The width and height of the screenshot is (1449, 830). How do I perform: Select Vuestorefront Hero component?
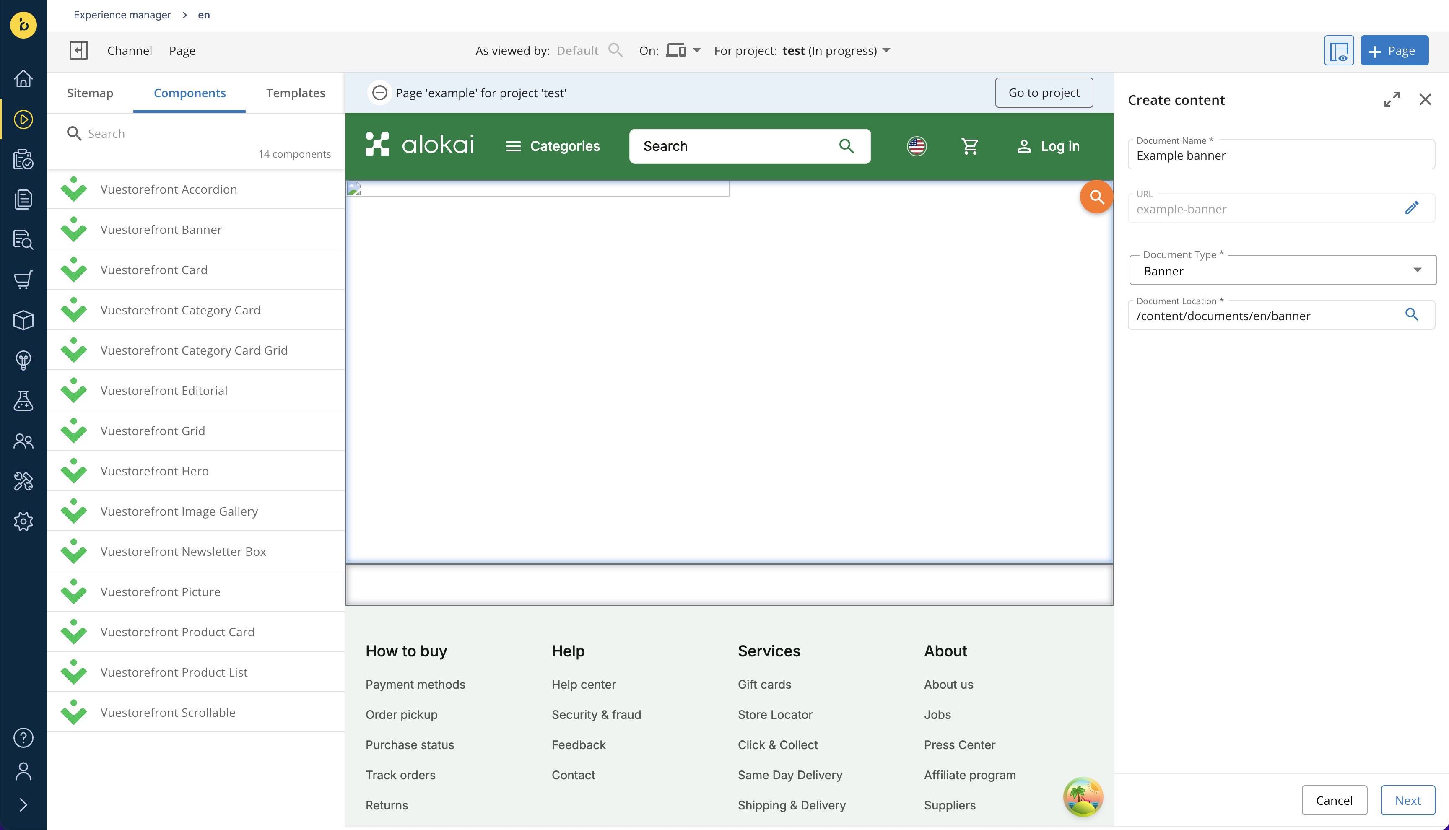pos(196,471)
